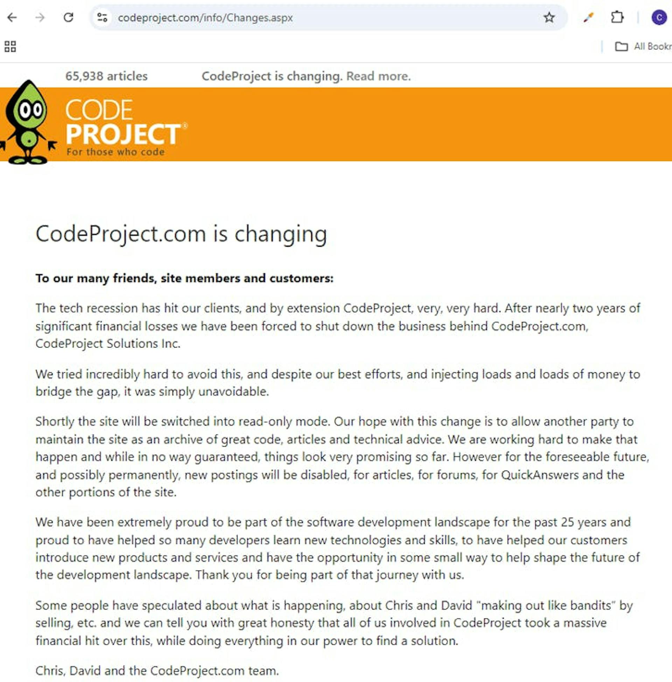Click the Read more link
Viewport: 672px width, 682px height.
tap(378, 76)
